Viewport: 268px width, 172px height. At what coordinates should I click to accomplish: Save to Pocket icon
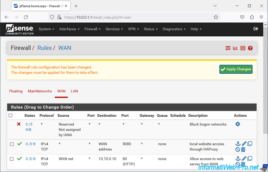pos(242,17)
